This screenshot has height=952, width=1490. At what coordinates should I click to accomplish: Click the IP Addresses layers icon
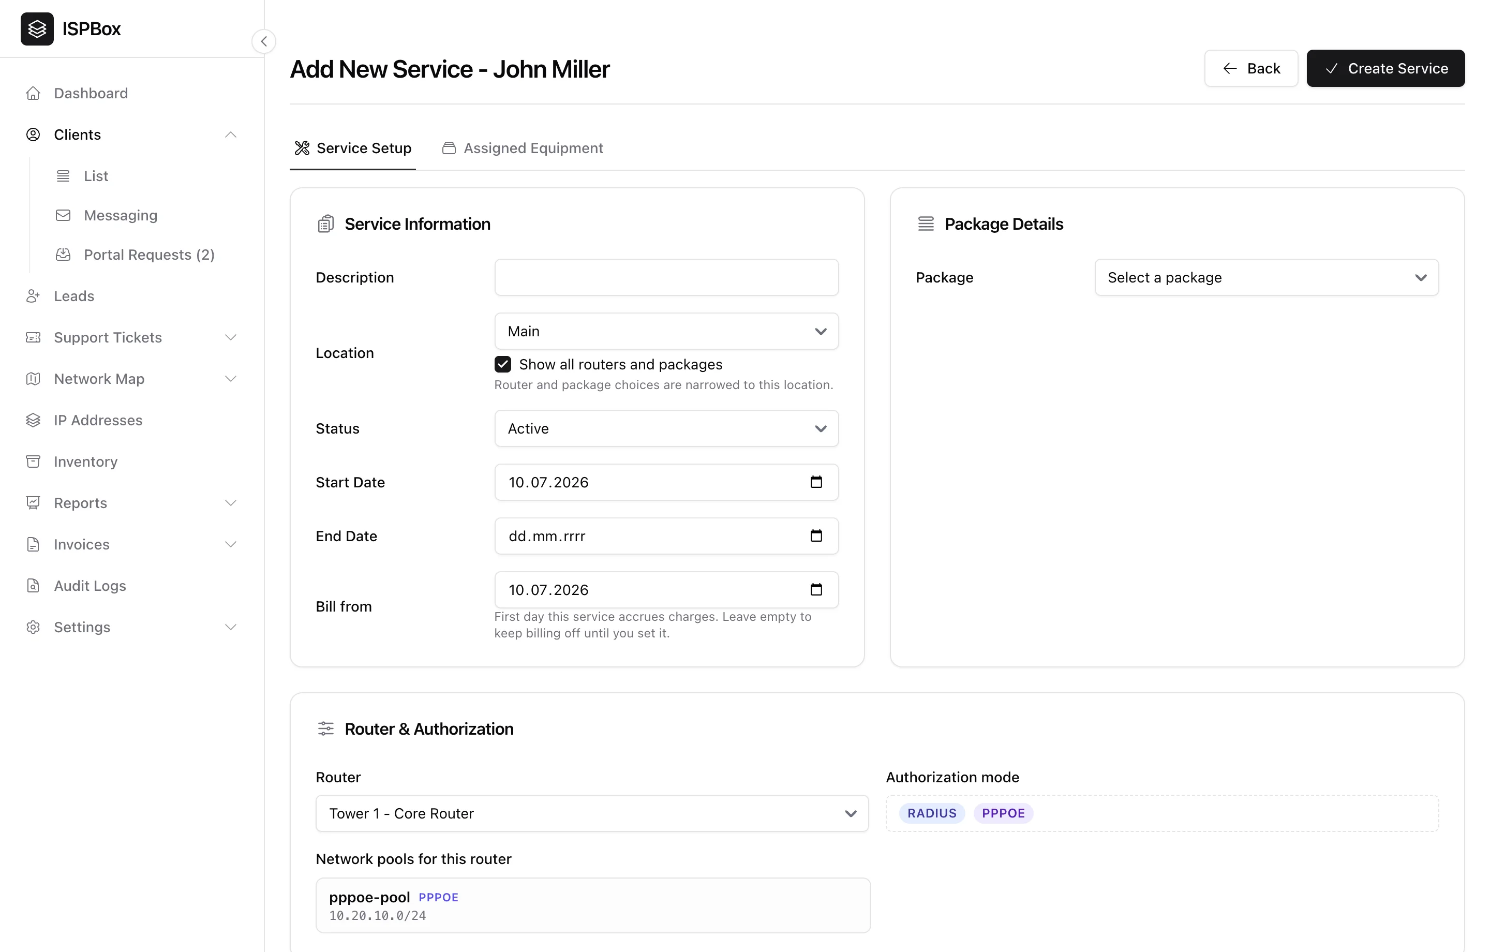[x=33, y=420]
